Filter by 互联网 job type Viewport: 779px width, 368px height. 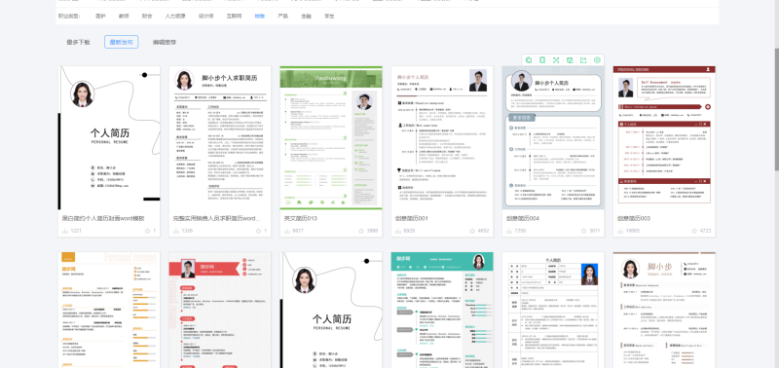point(234,16)
